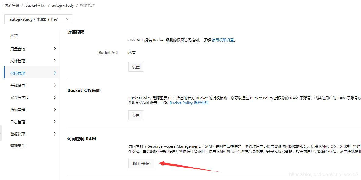Open 冗余与容错 sidebar item
This screenshot has height=180, width=361.
(x=19, y=97)
